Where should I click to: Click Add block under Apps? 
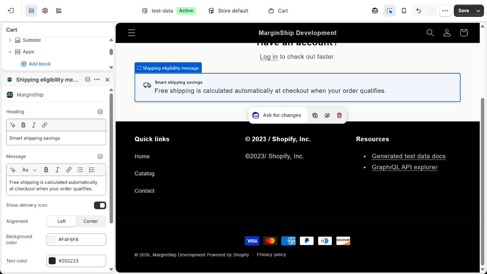(x=36, y=64)
